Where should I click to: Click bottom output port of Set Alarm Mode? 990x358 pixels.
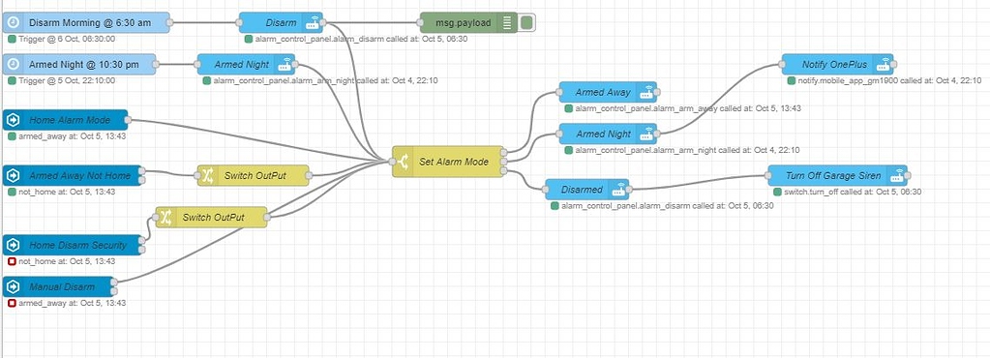click(504, 171)
